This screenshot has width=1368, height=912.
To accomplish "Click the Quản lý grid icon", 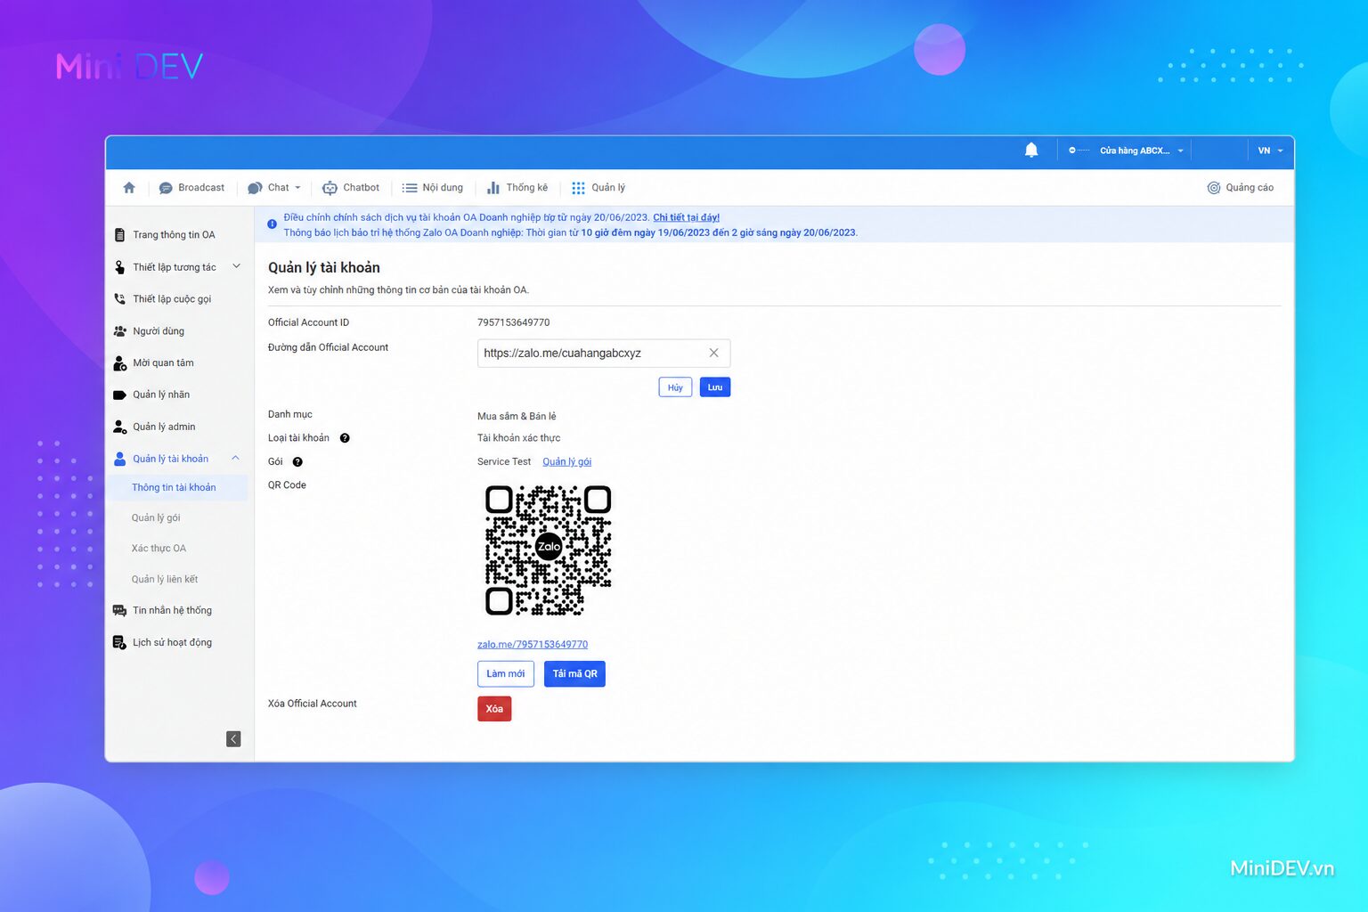I will tap(578, 188).
